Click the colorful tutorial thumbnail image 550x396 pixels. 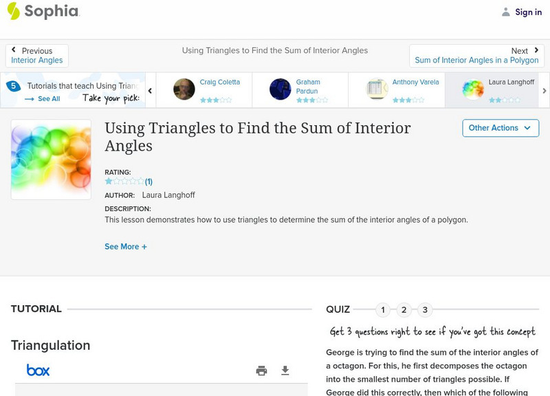click(51, 159)
